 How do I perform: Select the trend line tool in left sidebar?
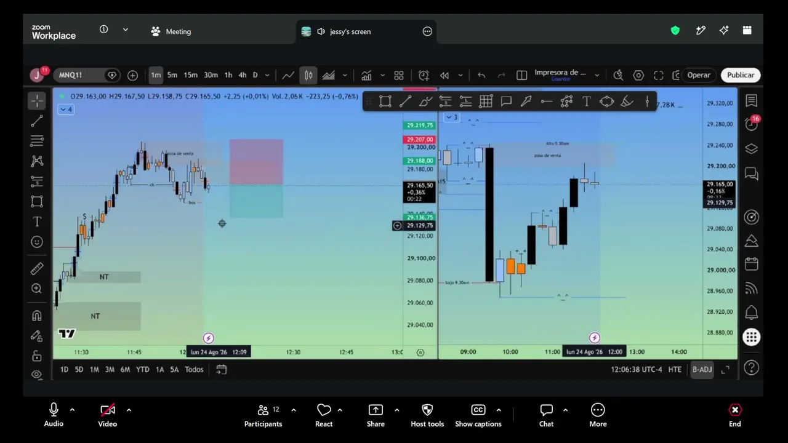point(37,121)
